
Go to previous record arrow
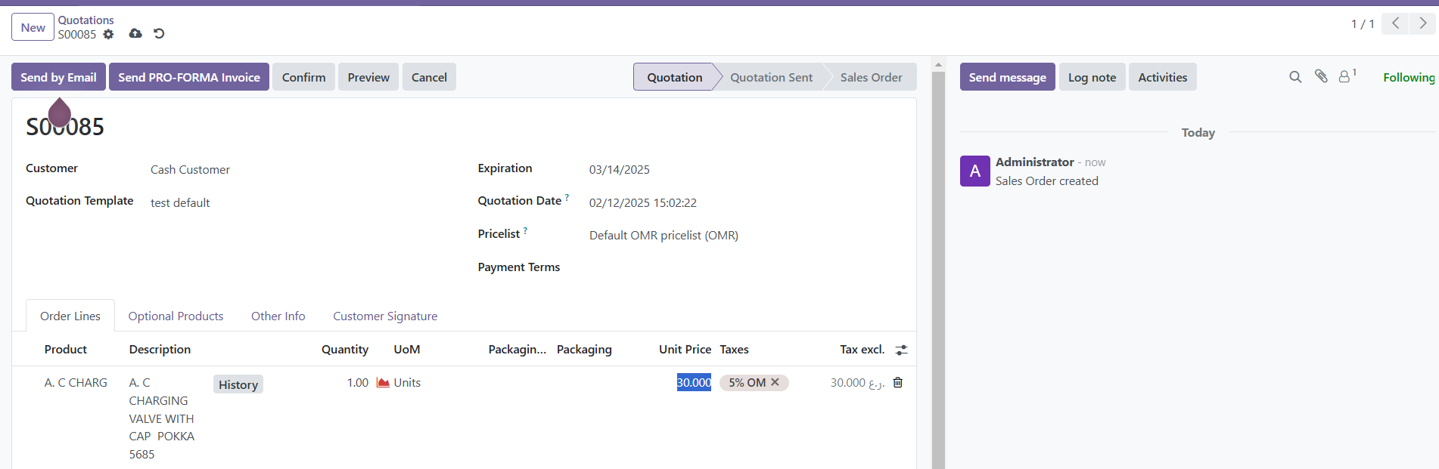click(1395, 23)
